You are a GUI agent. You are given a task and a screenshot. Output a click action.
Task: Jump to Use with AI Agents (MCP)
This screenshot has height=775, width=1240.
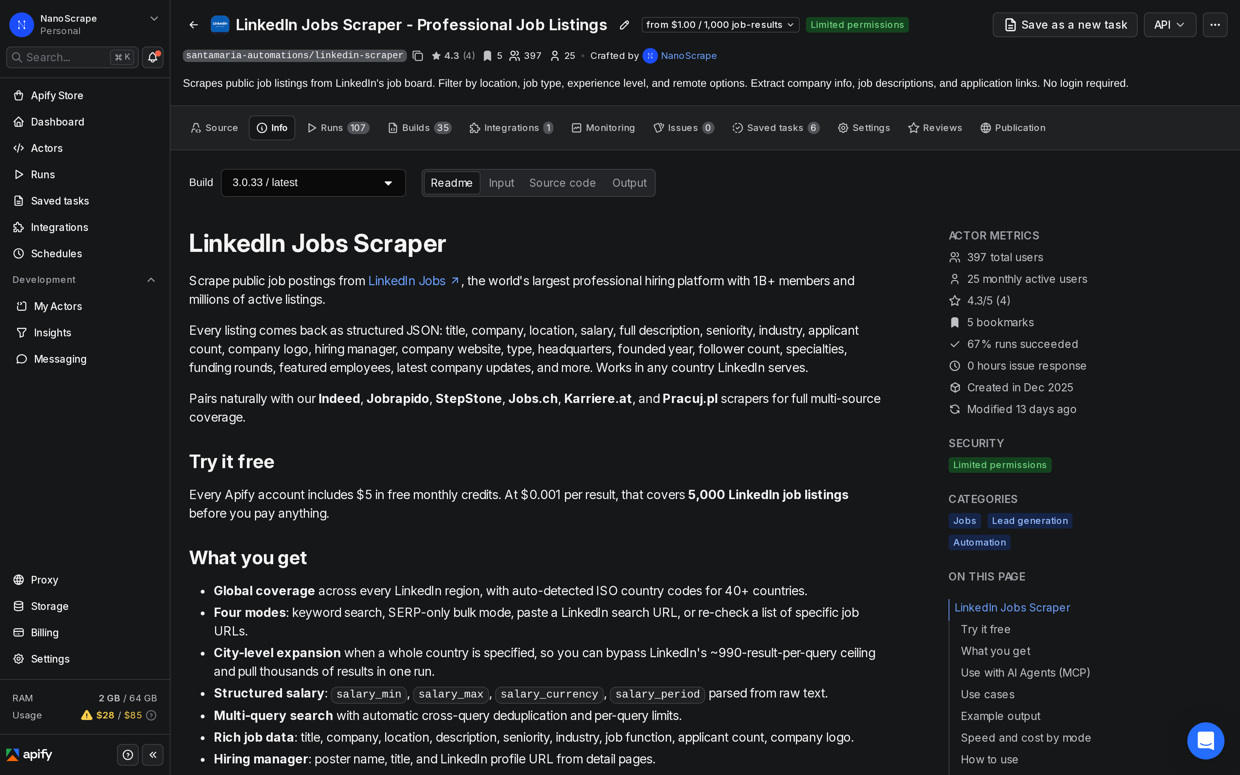[x=1025, y=672]
